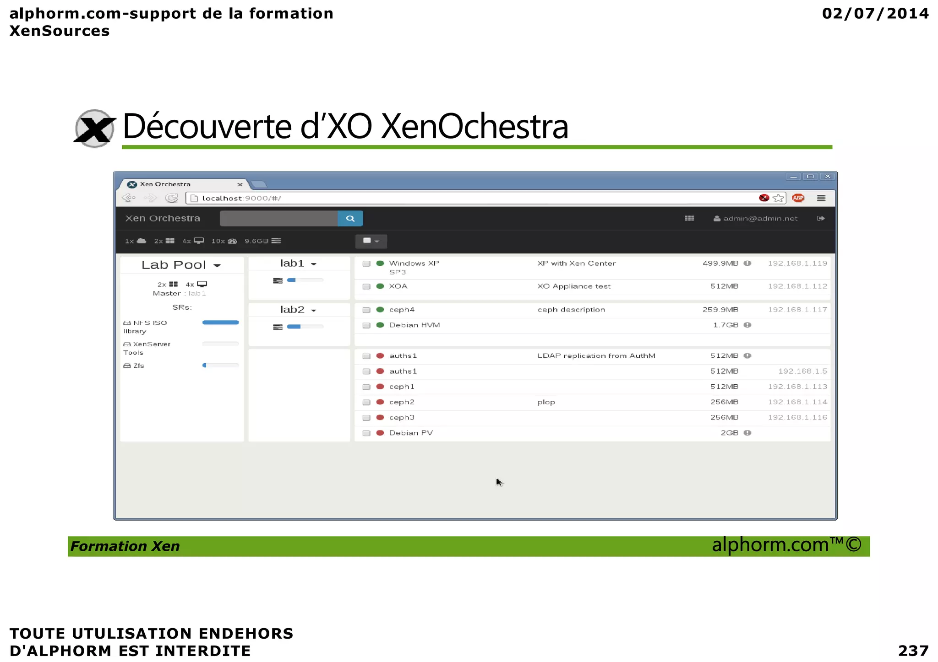Focus the Xen Orchestra search field

(x=279, y=219)
